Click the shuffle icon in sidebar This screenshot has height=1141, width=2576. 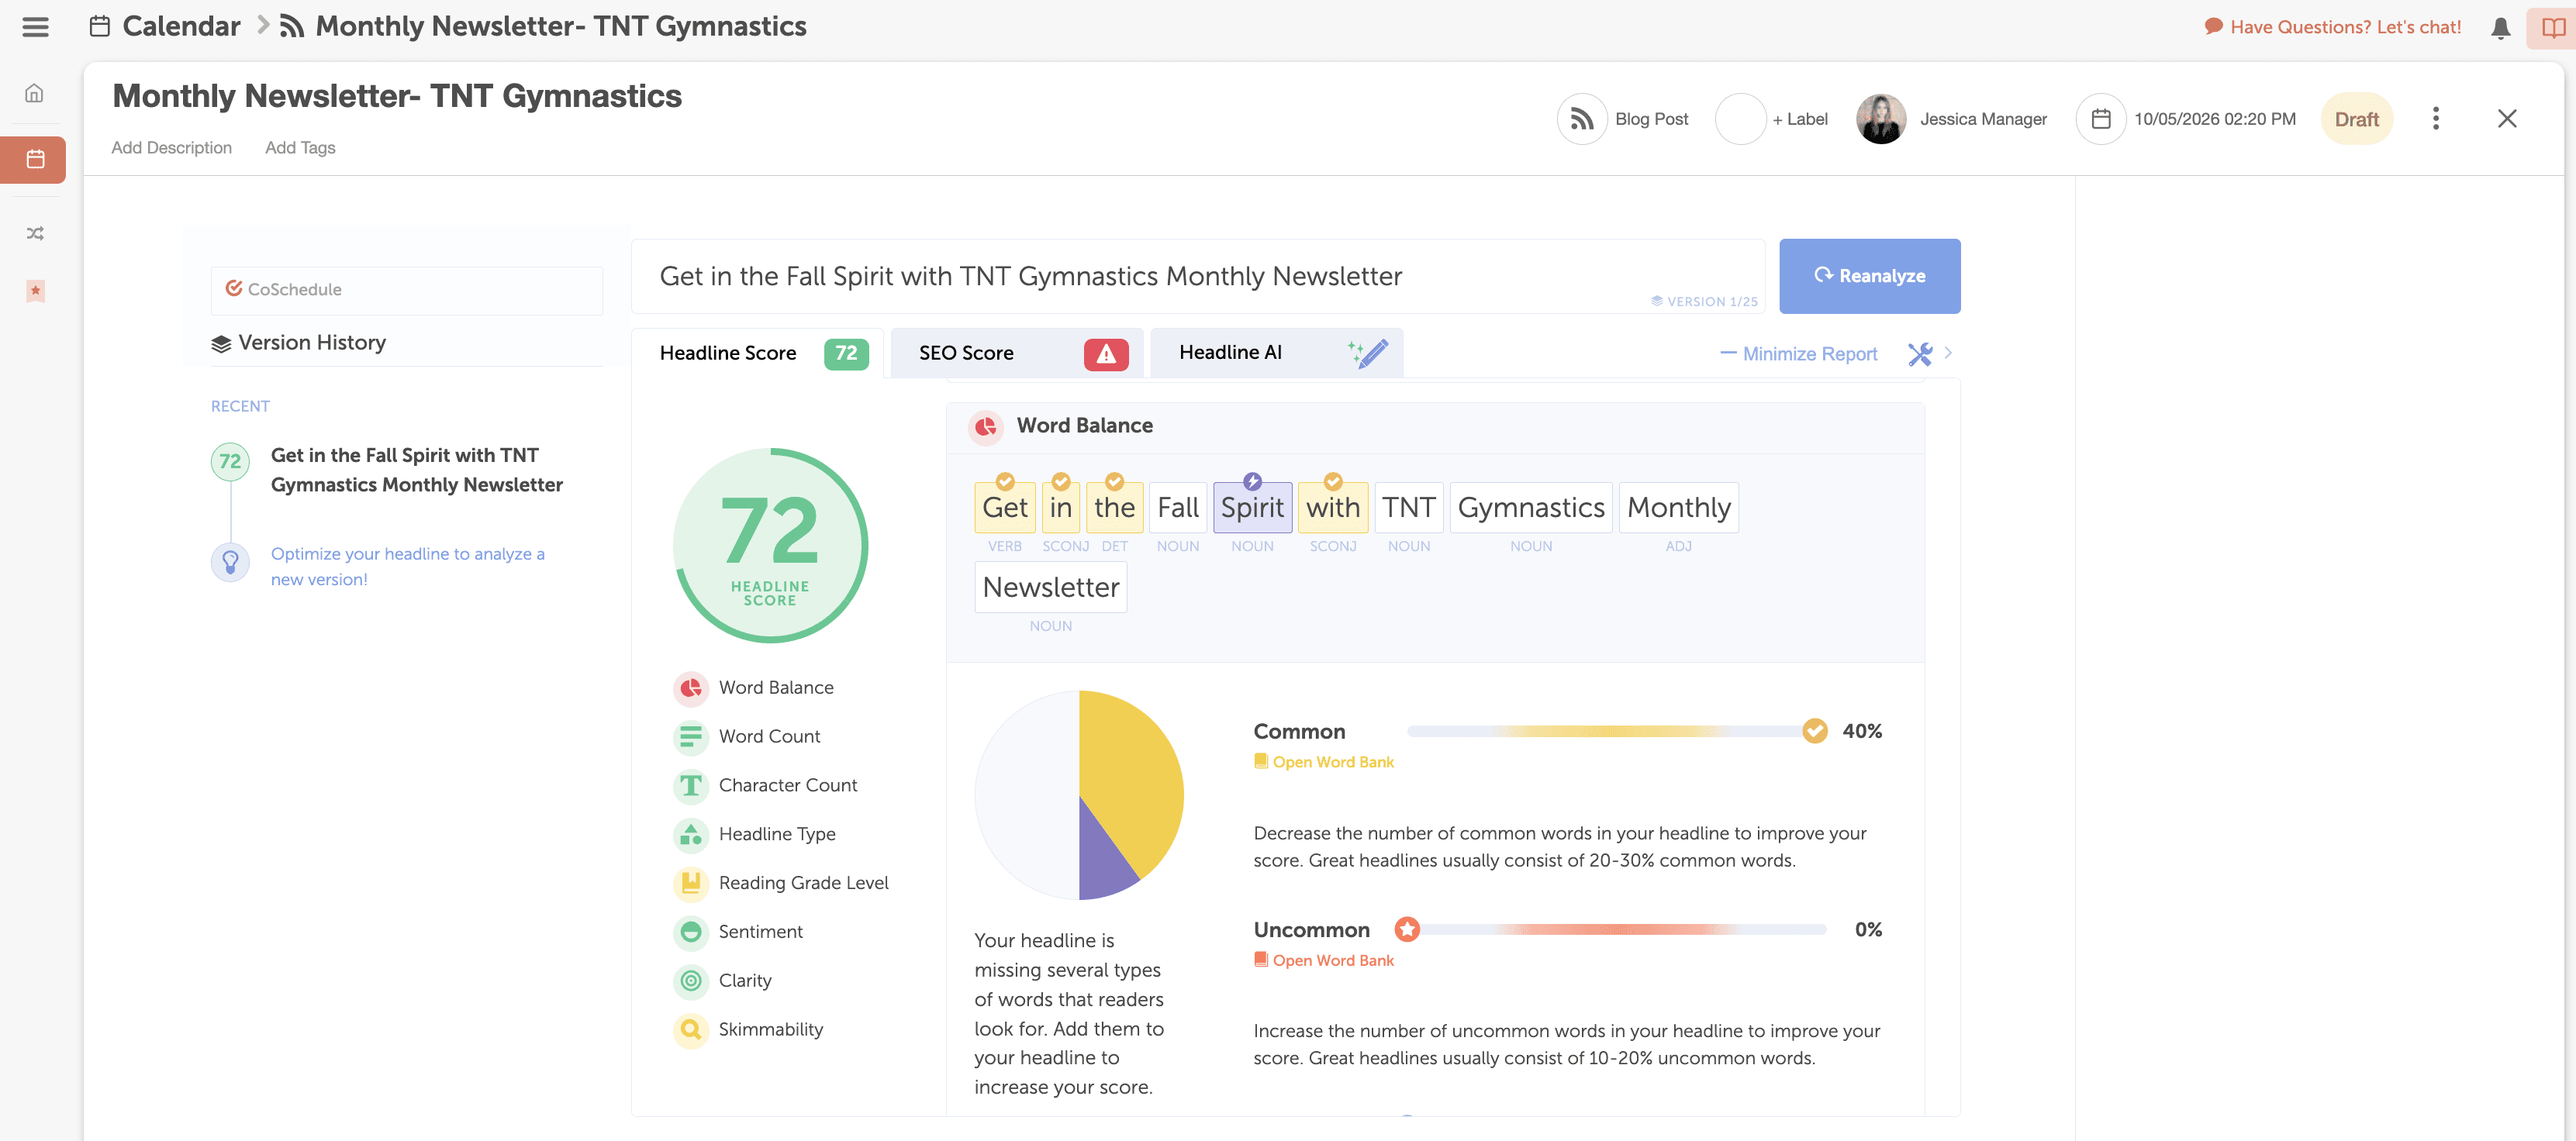pos(35,234)
